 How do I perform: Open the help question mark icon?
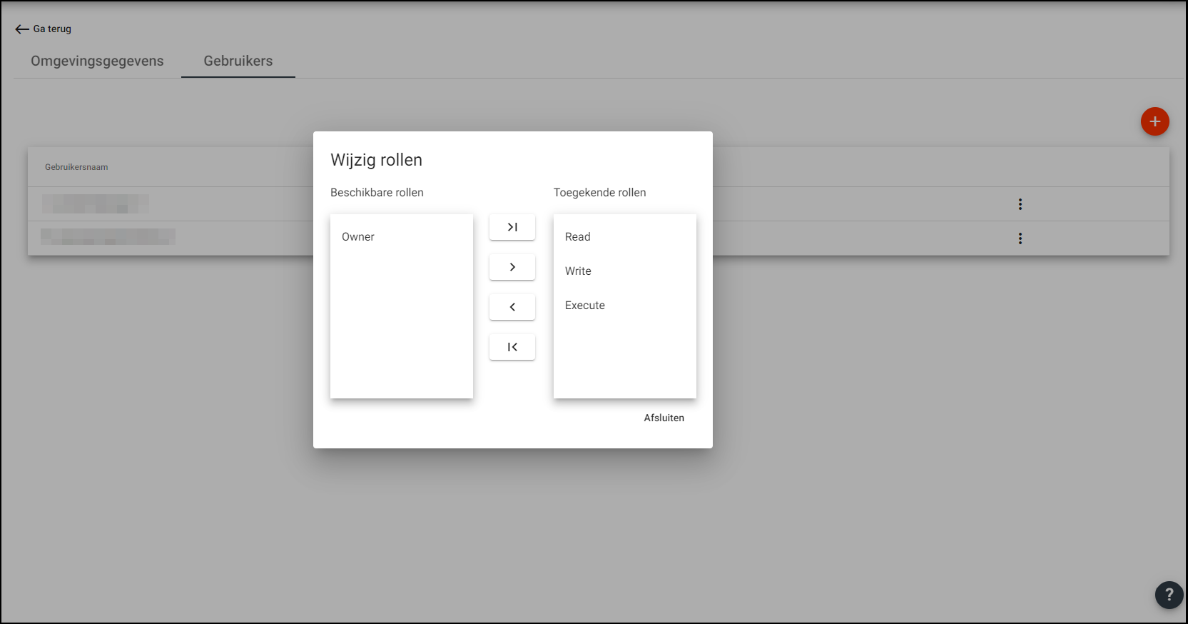pos(1169,595)
